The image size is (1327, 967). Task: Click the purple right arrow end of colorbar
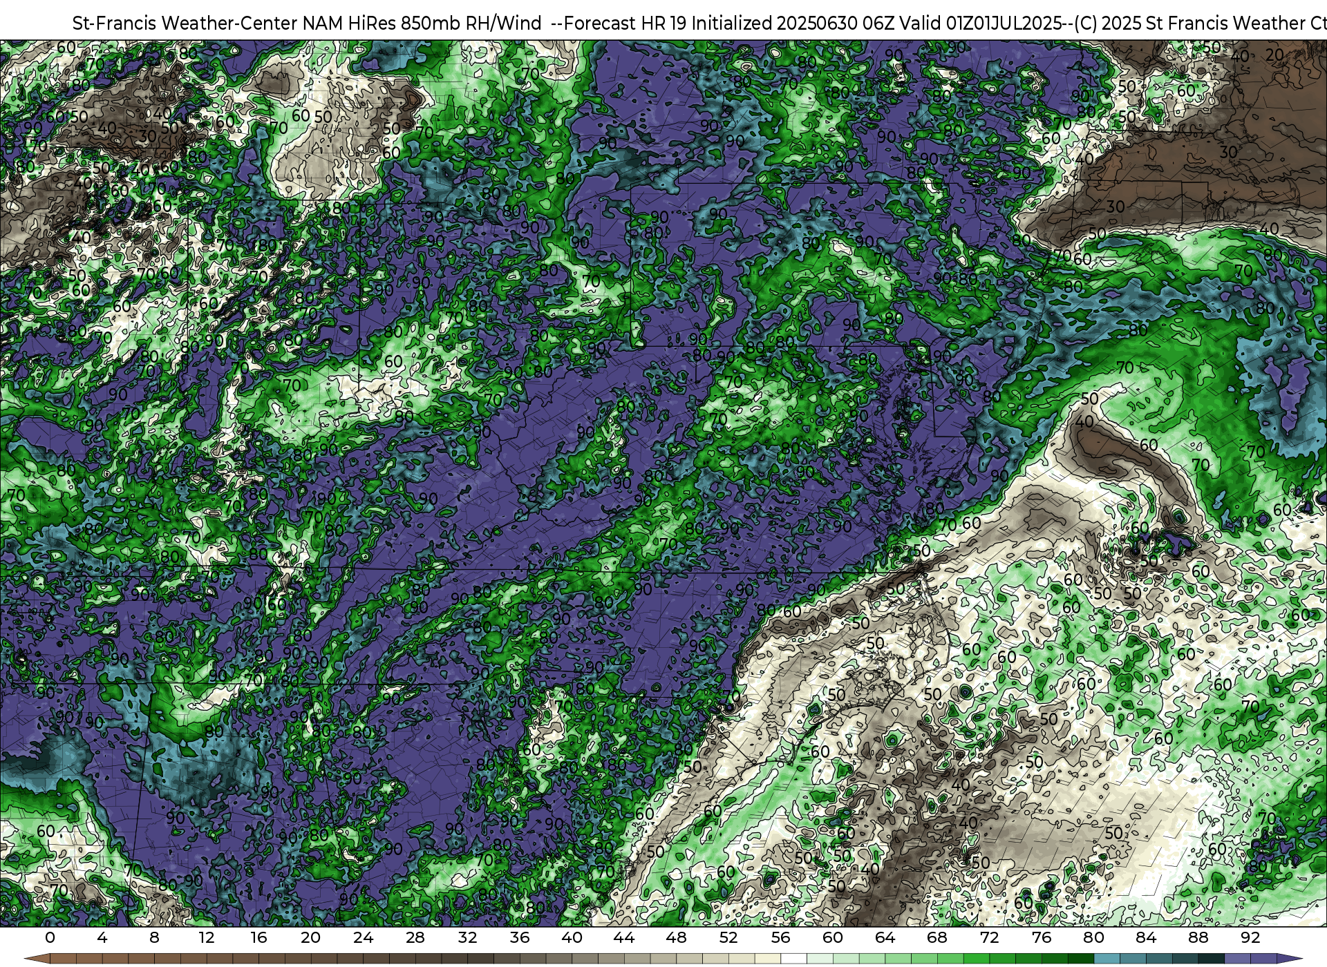[x=1289, y=959]
